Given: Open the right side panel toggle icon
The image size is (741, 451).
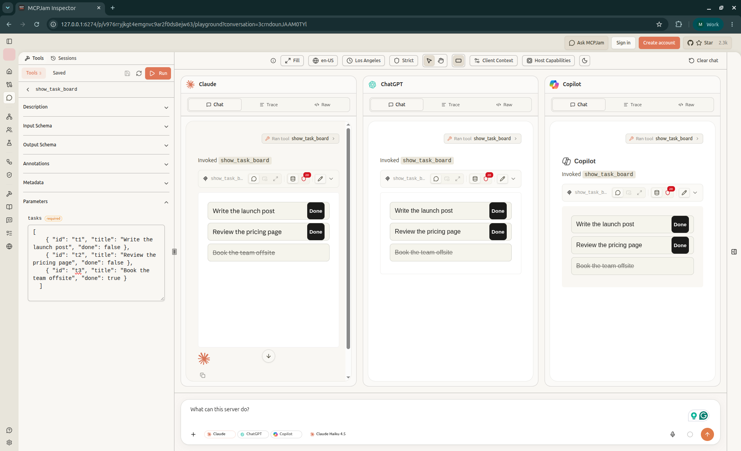Looking at the screenshot, I should (x=734, y=252).
